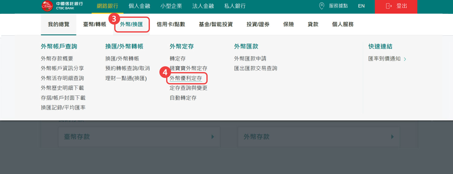Open the 基金/智能投資 menu

click(216, 24)
